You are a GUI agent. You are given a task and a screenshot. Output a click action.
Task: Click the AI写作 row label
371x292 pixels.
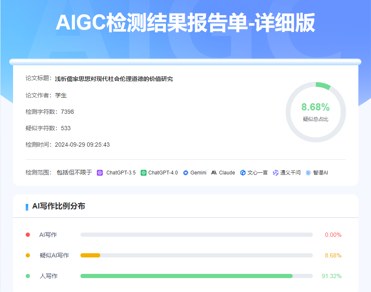pyautogui.click(x=48, y=235)
